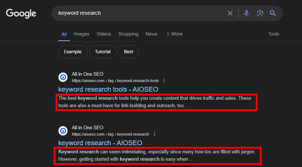This screenshot has width=302, height=167.
Task: Clear the search box with X icon
Action: tap(230, 13)
